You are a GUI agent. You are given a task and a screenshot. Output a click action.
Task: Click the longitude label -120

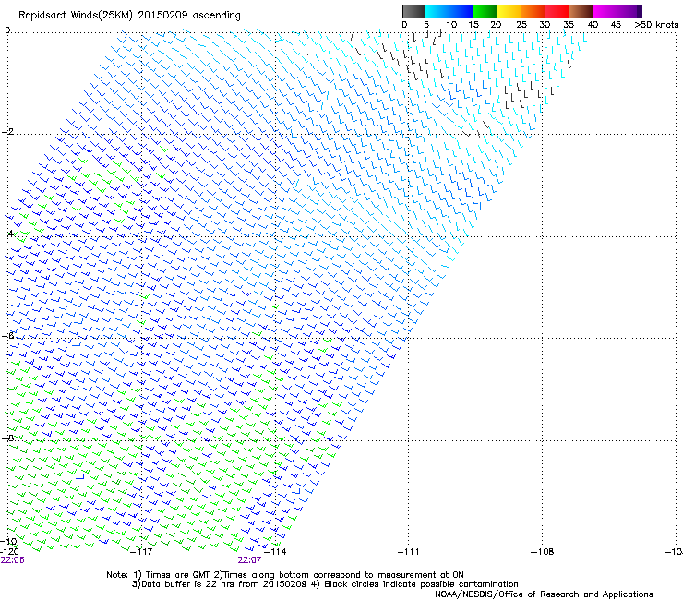coord(8,552)
